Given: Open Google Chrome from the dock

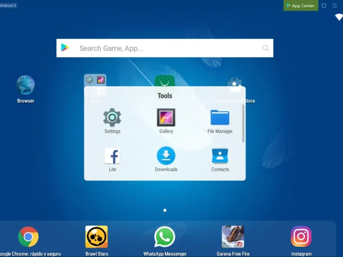Looking at the screenshot, I should click(28, 237).
